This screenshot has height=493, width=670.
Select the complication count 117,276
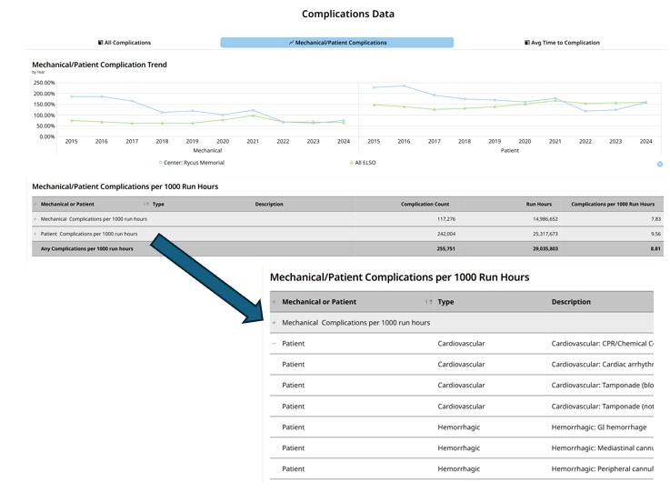[446, 219]
